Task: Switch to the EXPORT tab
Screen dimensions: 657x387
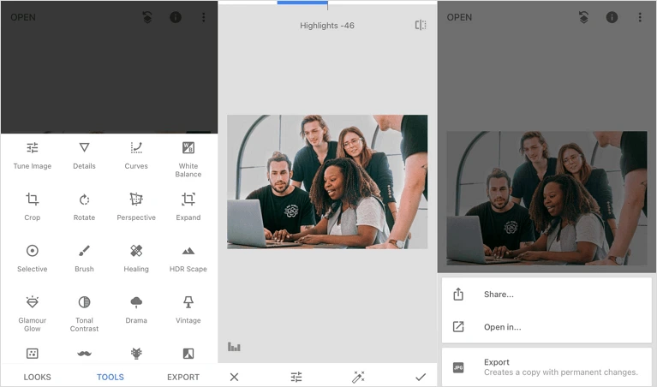Action: click(183, 377)
